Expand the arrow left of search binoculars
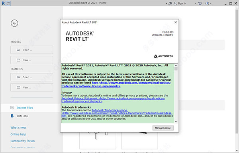The image size is (239, 153). [x=167, y=4]
